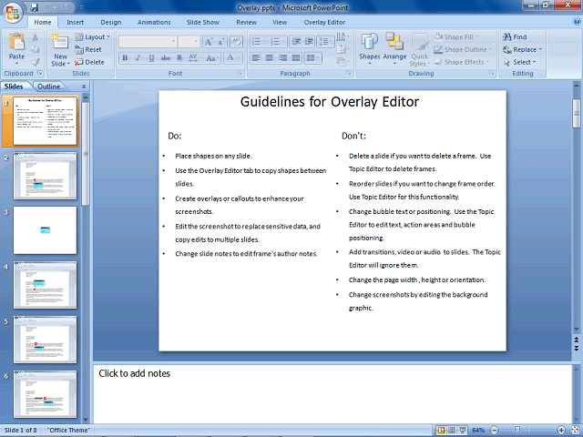Cut selection with the scissors icon
The image size is (583, 437).
pyautogui.click(x=36, y=36)
